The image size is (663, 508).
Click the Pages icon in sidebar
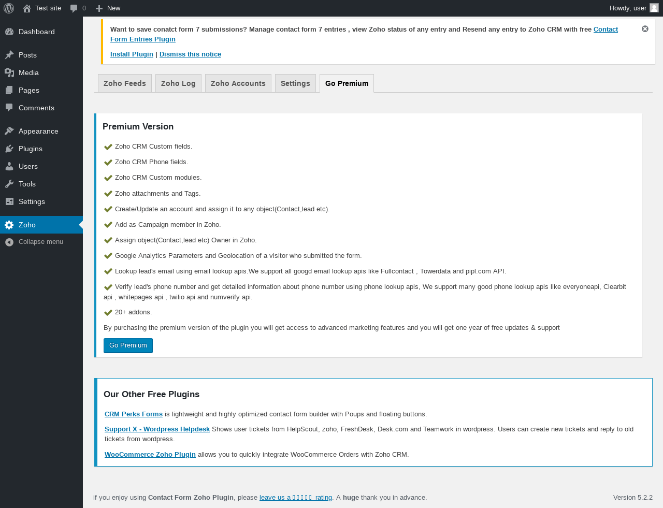click(9, 90)
